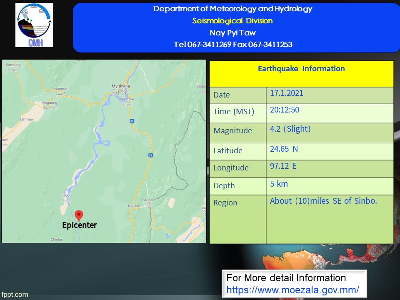Click the magnitude value '4.2 (Slight)'
This screenshot has height=300, width=400.
290,129
